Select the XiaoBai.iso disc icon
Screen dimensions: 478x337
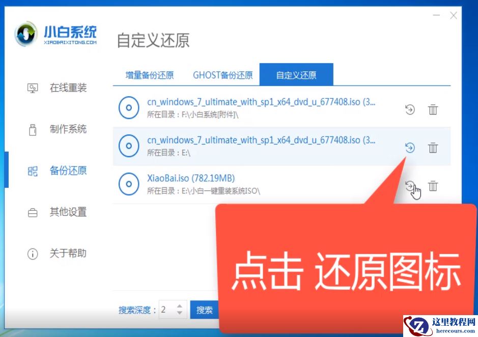pos(129,184)
